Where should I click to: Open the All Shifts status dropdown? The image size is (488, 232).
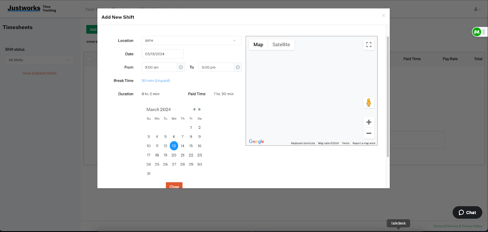coord(39,60)
